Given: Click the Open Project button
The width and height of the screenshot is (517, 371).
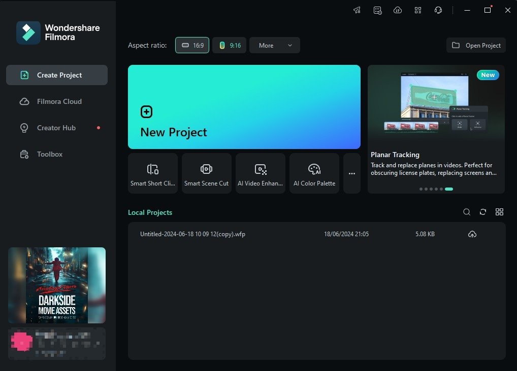Looking at the screenshot, I should pyautogui.click(x=476, y=45).
